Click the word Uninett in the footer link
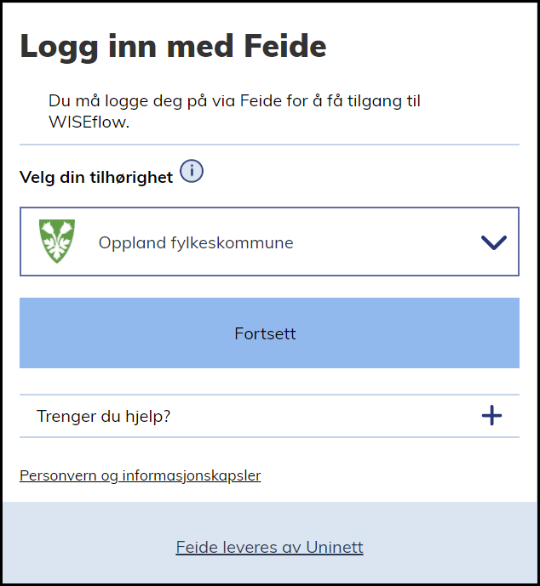The image size is (540, 586). pyautogui.click(x=335, y=548)
